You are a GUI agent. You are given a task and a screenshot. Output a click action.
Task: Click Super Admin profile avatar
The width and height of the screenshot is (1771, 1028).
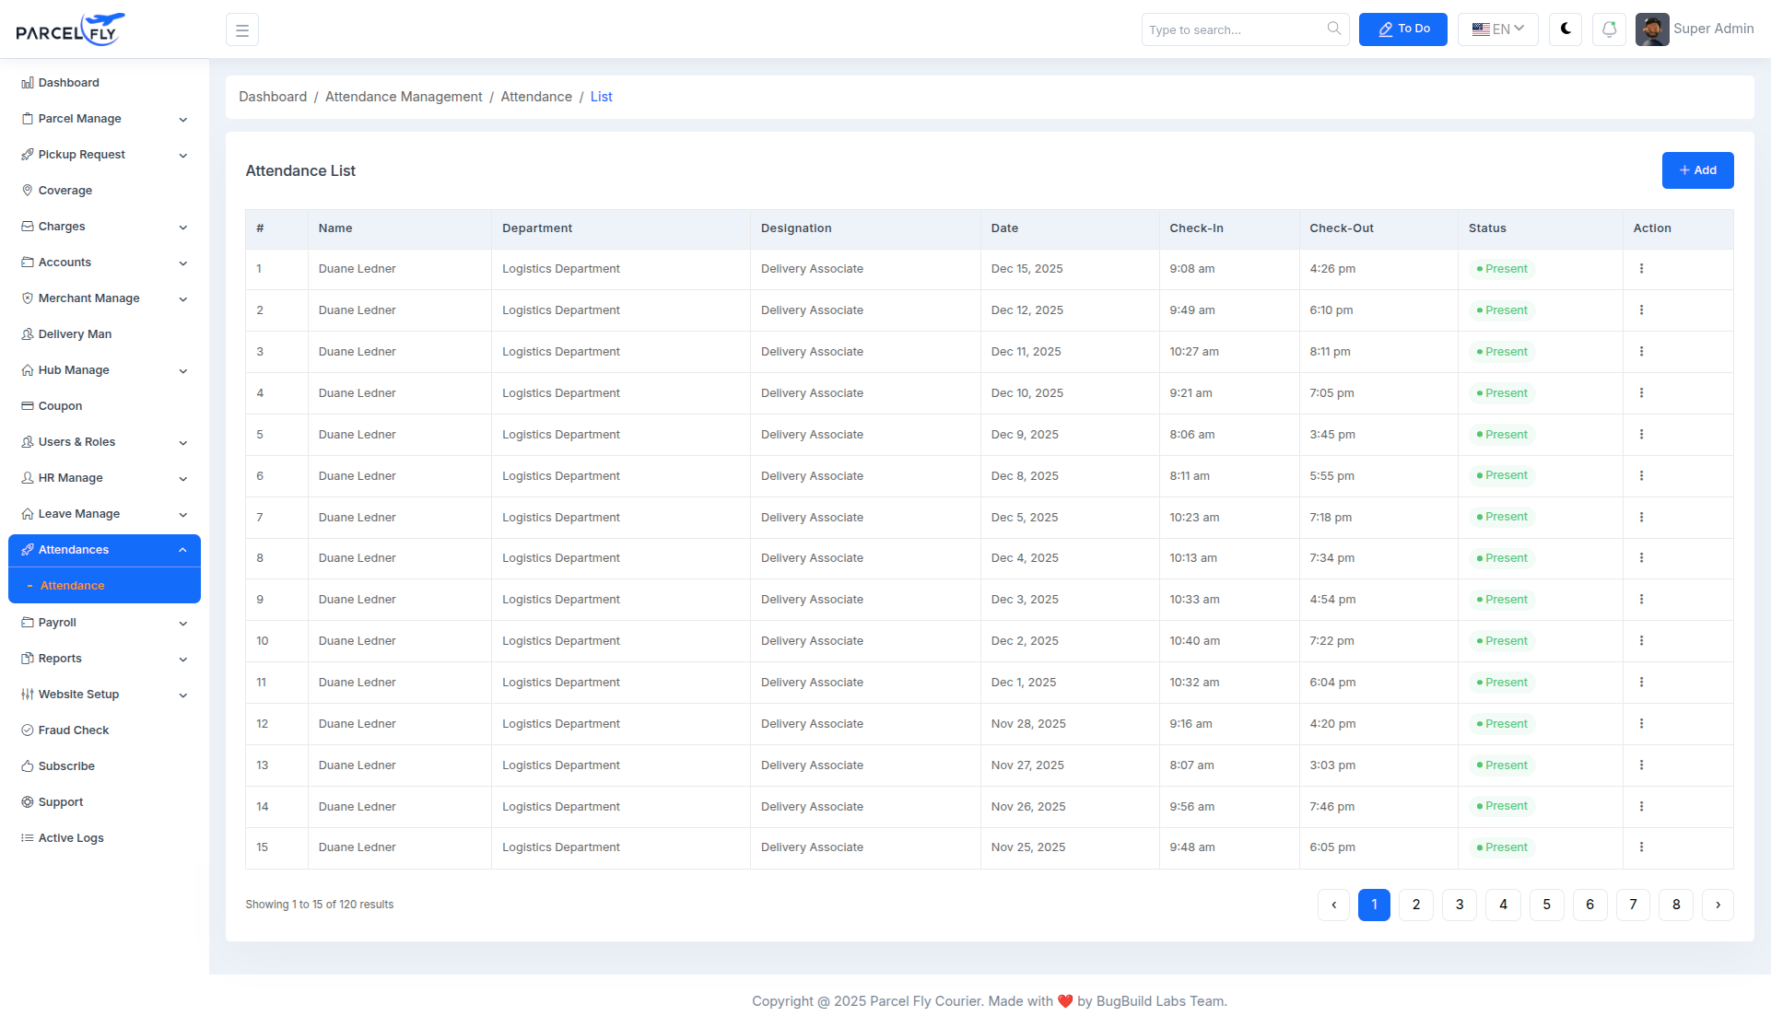1652,29
